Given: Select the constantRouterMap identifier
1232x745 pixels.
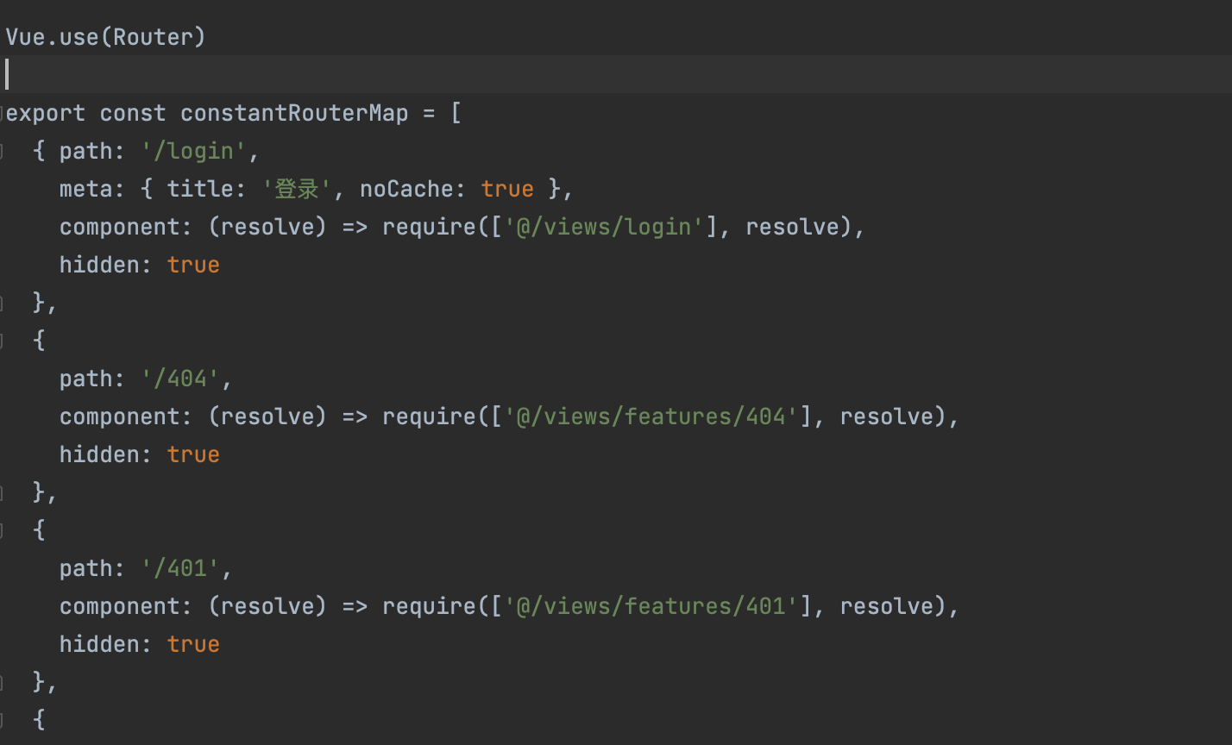Looking at the screenshot, I should tap(294, 114).
